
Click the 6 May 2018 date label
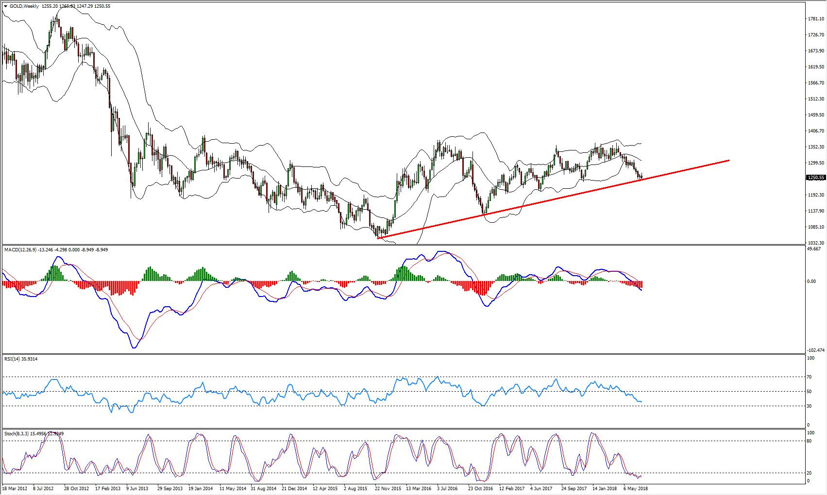[635, 489]
